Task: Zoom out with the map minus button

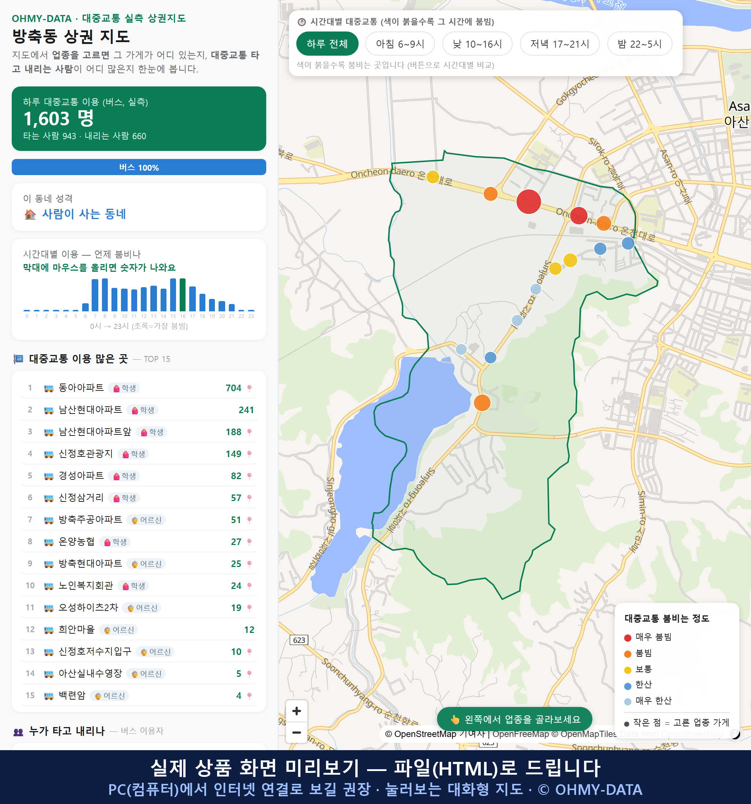Action: pyautogui.click(x=296, y=733)
